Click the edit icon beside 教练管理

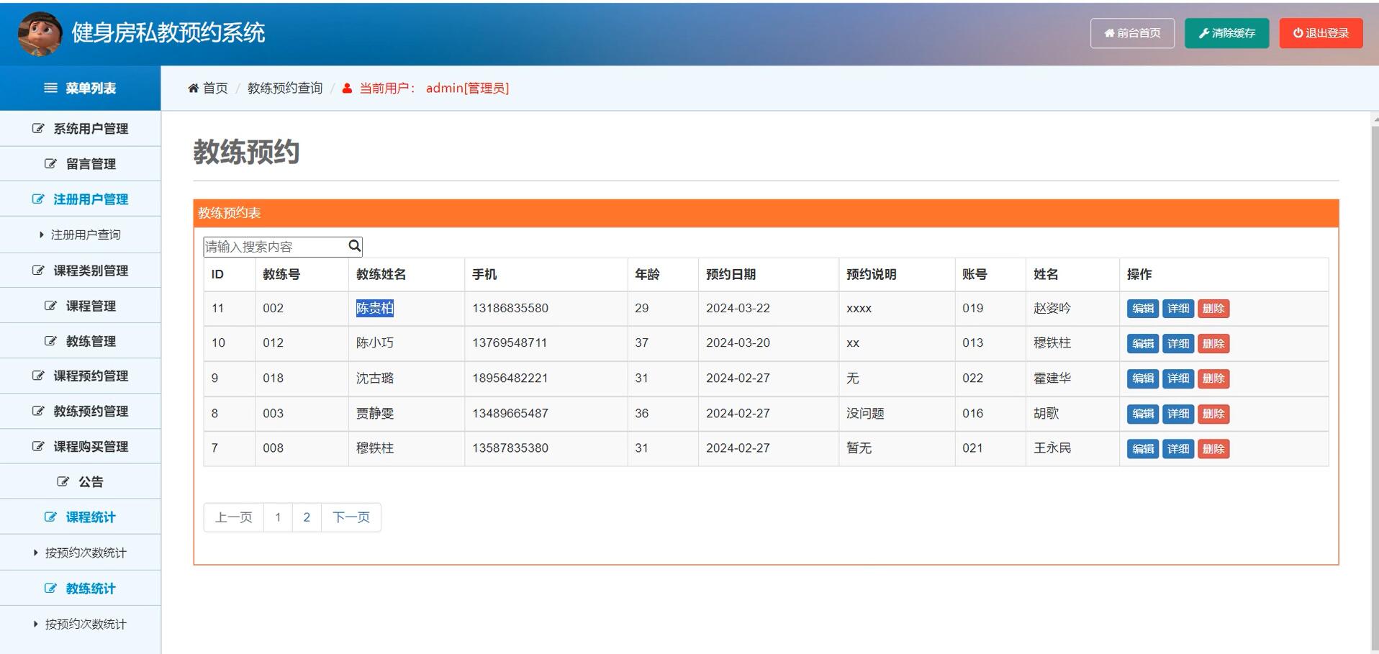point(50,341)
